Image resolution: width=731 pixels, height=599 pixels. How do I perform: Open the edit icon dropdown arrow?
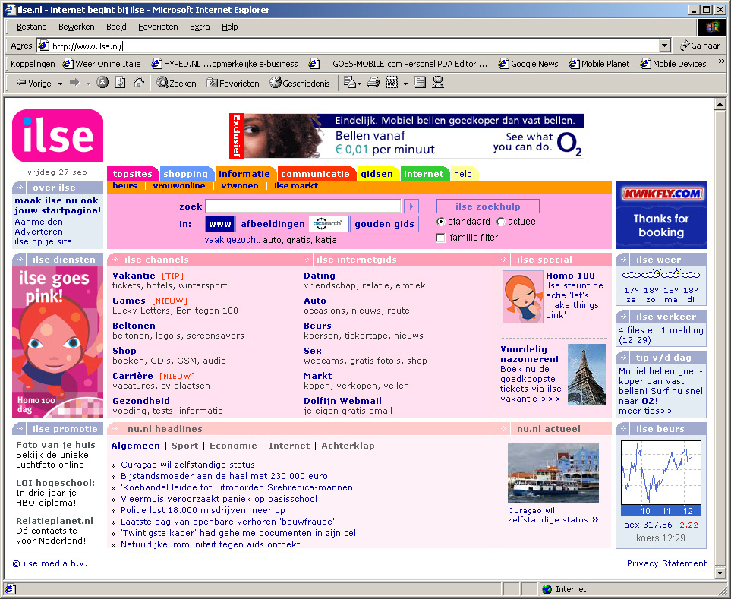point(405,84)
